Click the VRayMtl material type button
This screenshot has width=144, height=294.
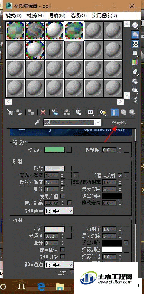point(119,122)
